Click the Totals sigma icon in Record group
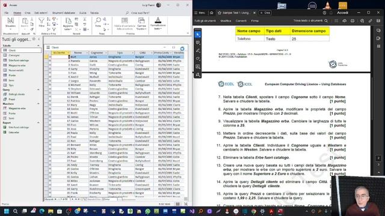Image resolution: width=385 pixels, height=216 pixels. (x=85, y=19)
